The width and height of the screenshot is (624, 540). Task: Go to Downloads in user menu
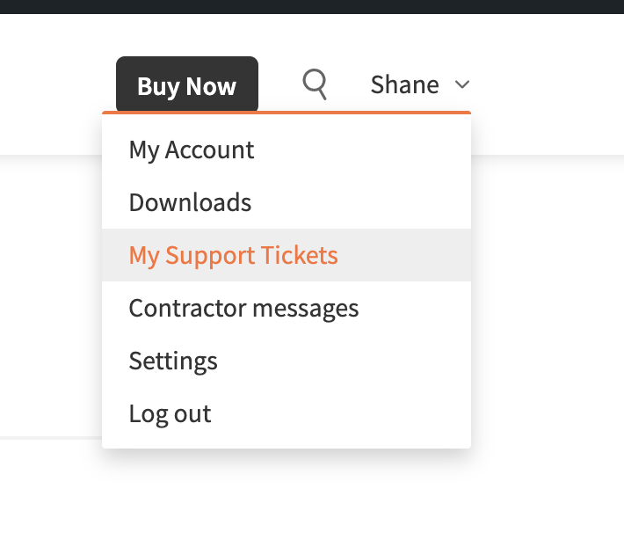tap(287, 202)
